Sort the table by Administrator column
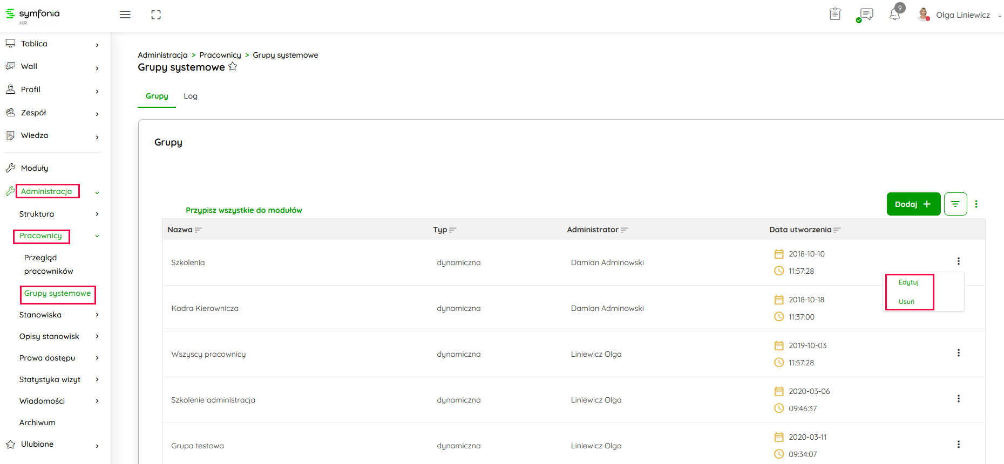Screen dimensions: 1004x464 [x=624, y=230]
